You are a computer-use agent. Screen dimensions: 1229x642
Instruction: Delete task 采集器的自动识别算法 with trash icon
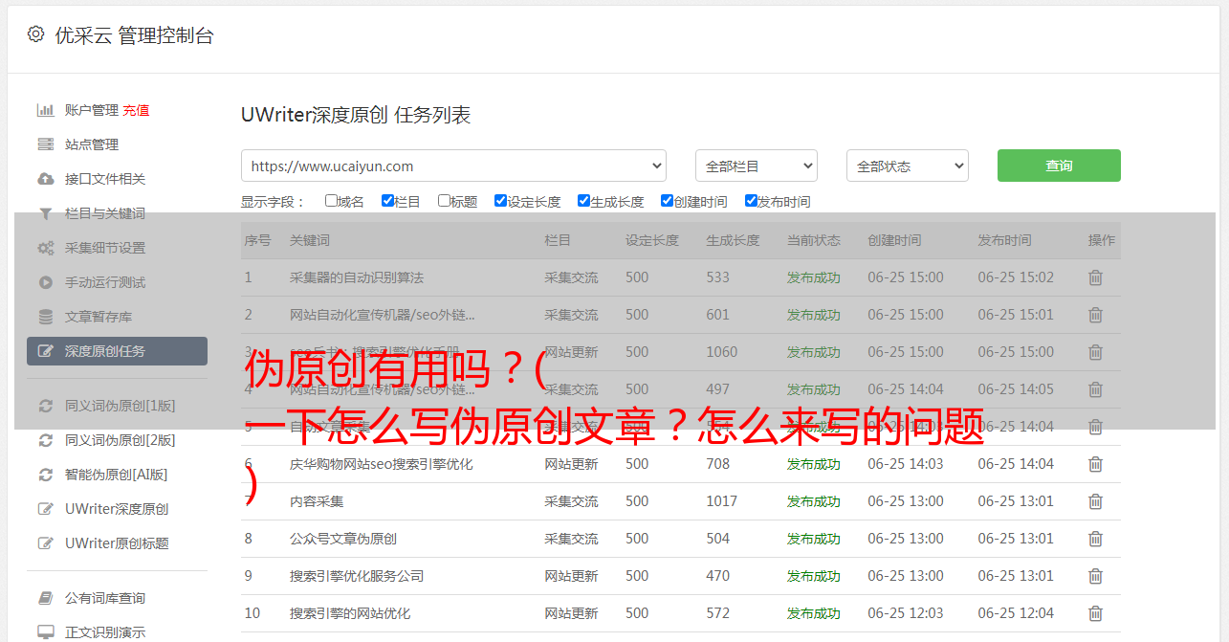[1096, 277]
